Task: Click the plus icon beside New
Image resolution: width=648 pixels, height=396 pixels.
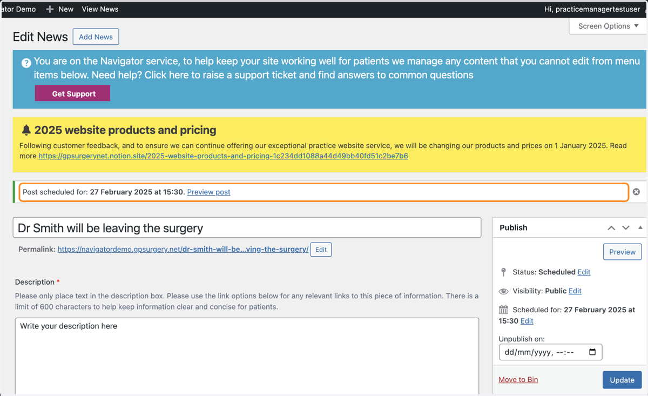Action: point(50,9)
